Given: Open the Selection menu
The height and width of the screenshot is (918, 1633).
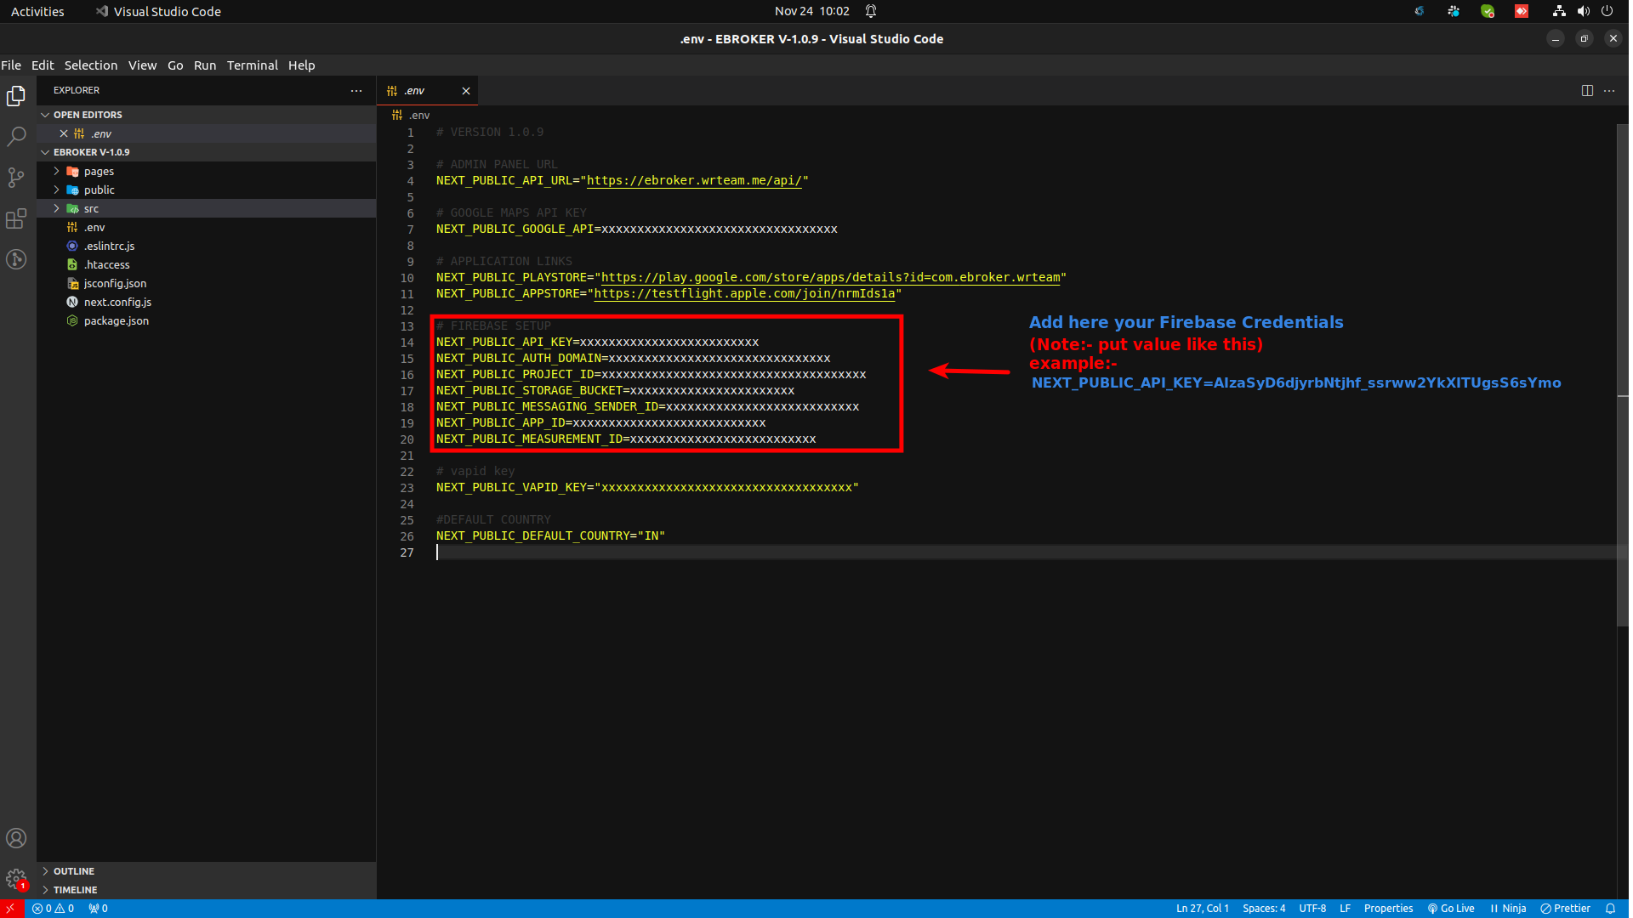Looking at the screenshot, I should pos(91,65).
